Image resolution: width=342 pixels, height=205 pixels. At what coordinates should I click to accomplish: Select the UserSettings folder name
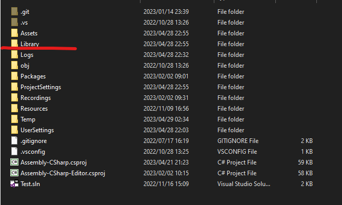point(37,130)
